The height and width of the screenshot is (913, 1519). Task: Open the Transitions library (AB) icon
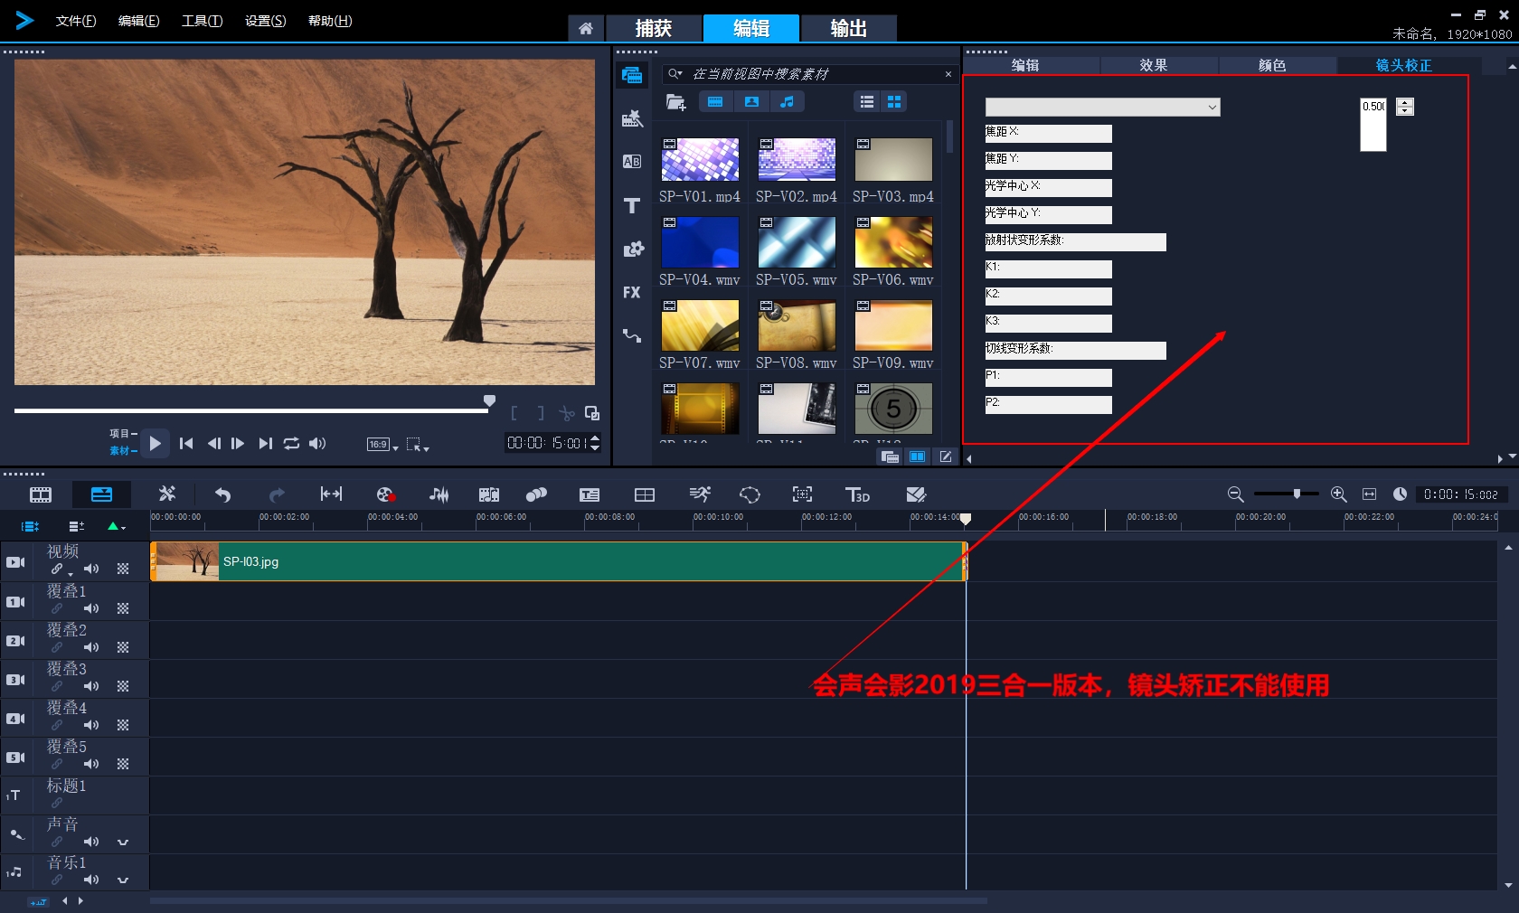[x=632, y=162]
